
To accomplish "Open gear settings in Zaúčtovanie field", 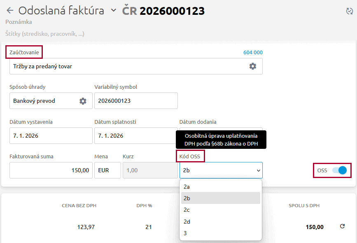I will [253, 66].
